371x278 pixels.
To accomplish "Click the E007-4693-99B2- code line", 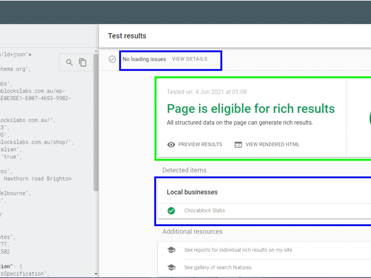I will tap(36, 98).
